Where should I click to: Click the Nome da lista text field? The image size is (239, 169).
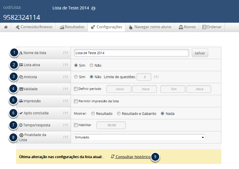click(x=131, y=53)
